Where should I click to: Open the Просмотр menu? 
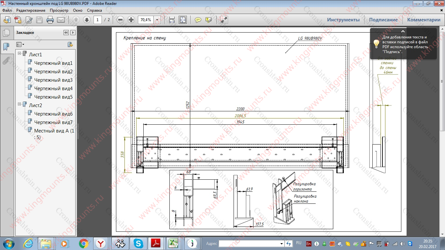pos(59,10)
